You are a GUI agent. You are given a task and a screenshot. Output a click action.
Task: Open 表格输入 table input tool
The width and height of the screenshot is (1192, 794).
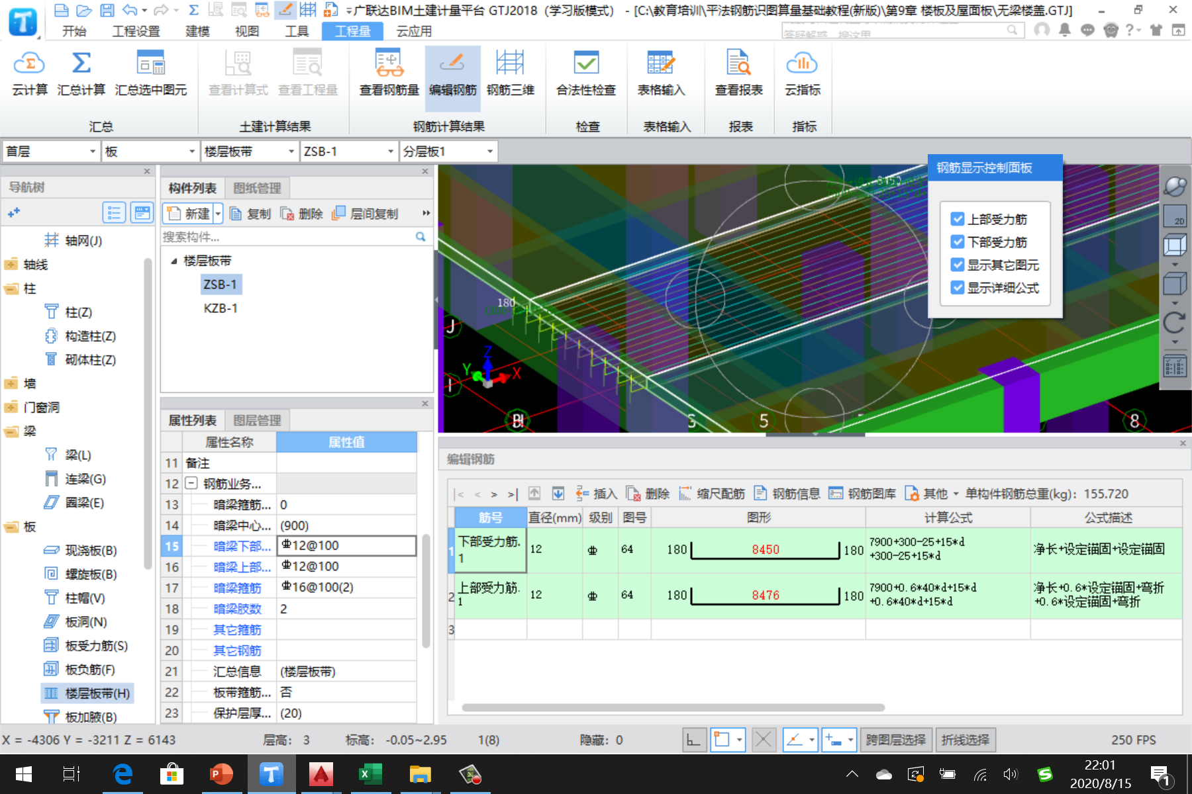(661, 73)
